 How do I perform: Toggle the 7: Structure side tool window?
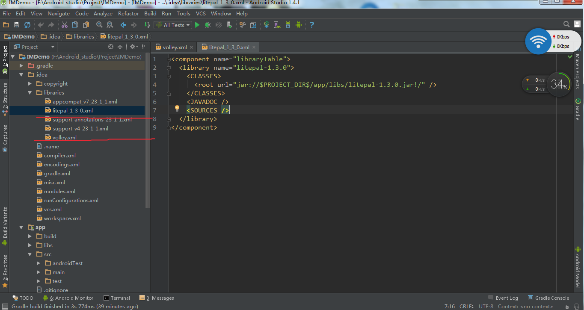coord(5,99)
